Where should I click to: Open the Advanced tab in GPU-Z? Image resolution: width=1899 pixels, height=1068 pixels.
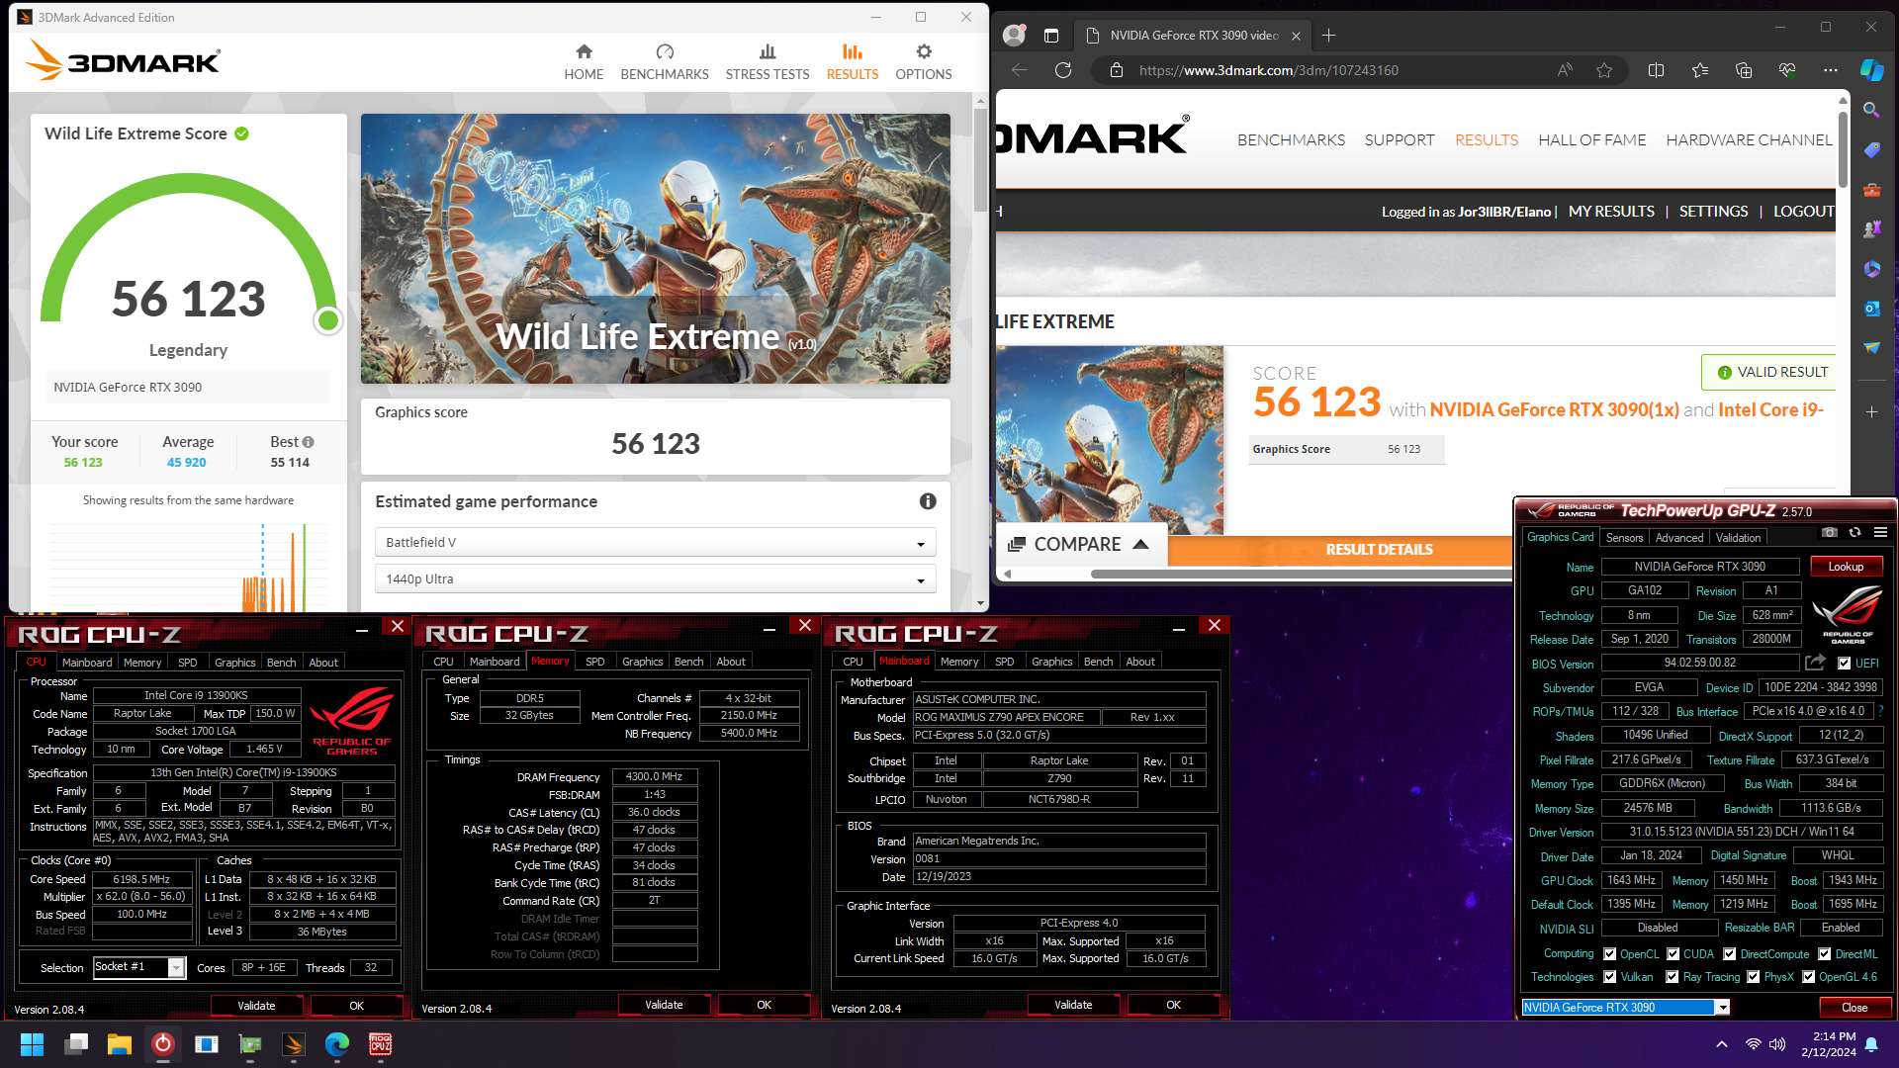coord(1679,538)
